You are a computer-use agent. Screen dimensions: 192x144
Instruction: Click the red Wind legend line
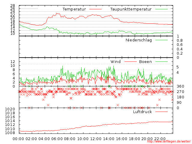click(x=130, y=62)
